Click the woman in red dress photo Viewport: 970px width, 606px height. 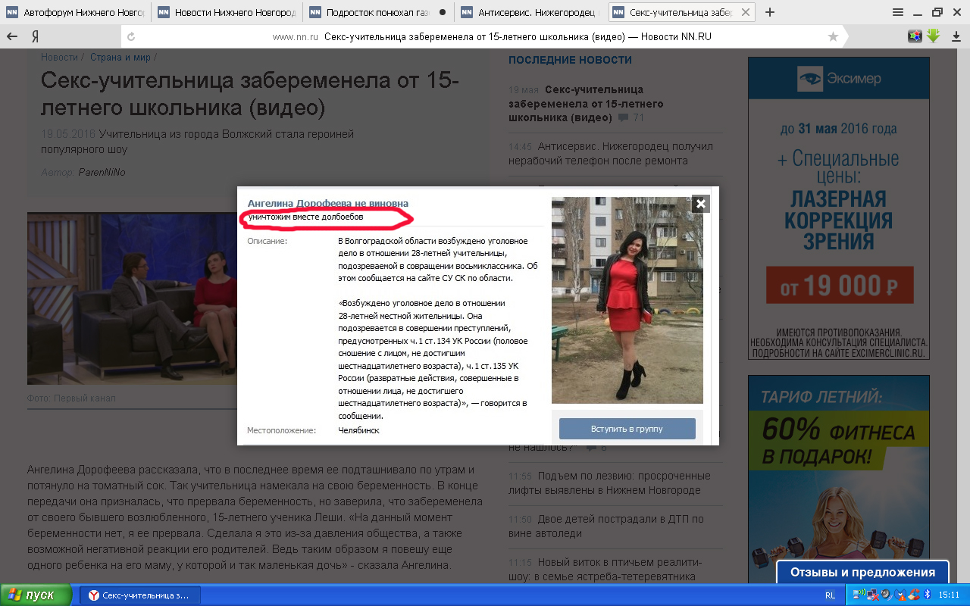tap(627, 300)
